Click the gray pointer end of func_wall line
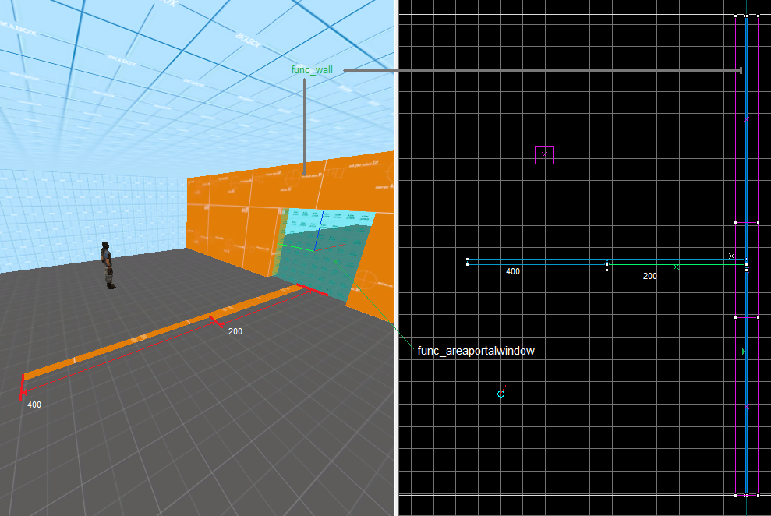The height and width of the screenshot is (516, 771). [x=741, y=70]
